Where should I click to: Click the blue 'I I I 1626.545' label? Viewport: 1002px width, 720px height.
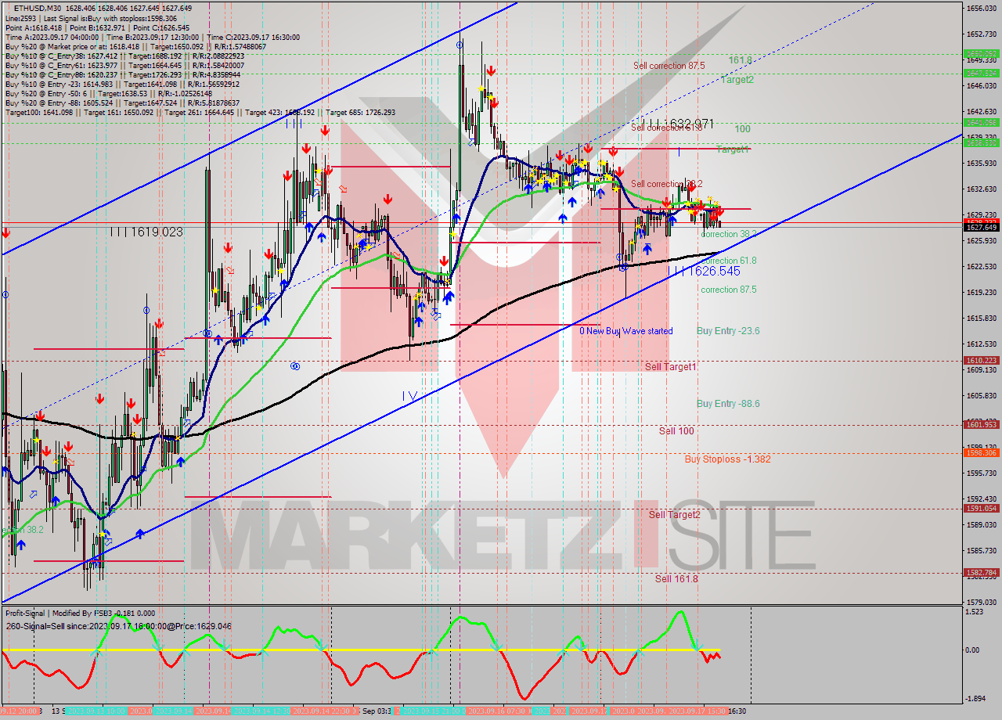click(x=704, y=271)
